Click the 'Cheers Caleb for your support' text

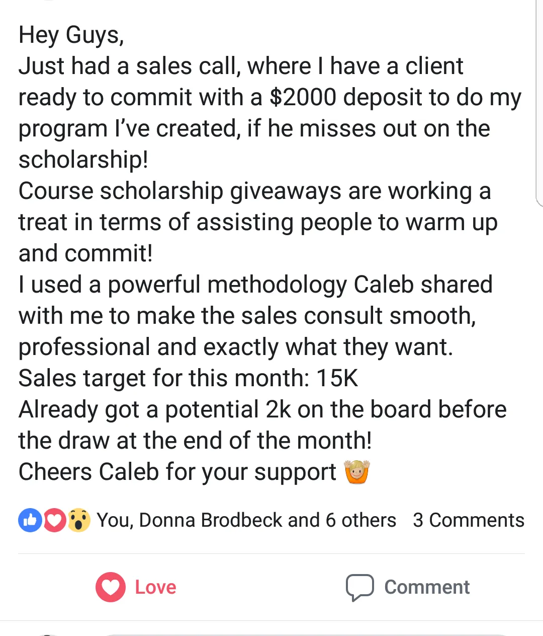click(x=177, y=472)
